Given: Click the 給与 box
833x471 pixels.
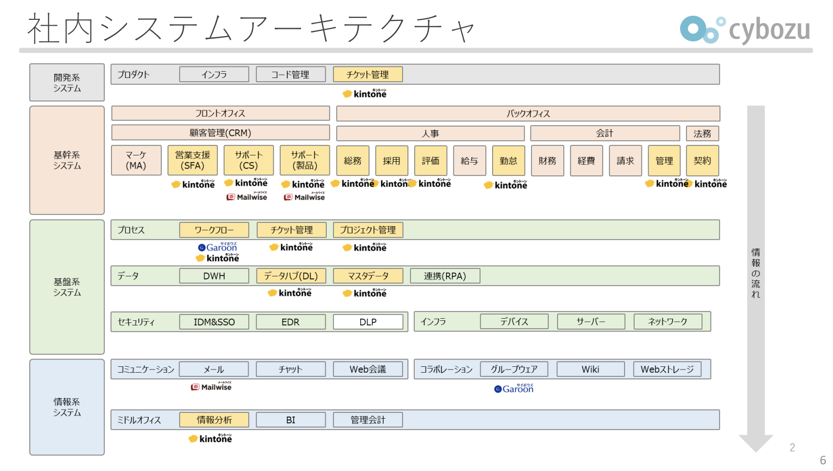Looking at the screenshot, I should pyautogui.click(x=470, y=161).
